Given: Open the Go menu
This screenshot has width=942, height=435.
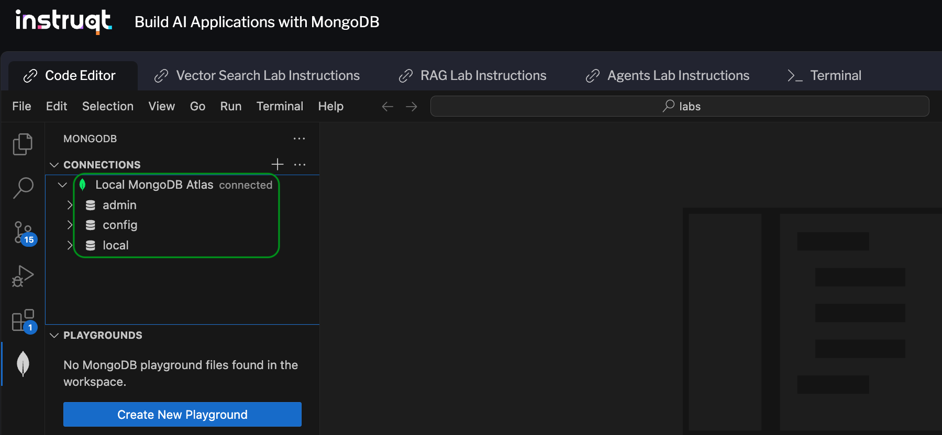Looking at the screenshot, I should click(197, 106).
